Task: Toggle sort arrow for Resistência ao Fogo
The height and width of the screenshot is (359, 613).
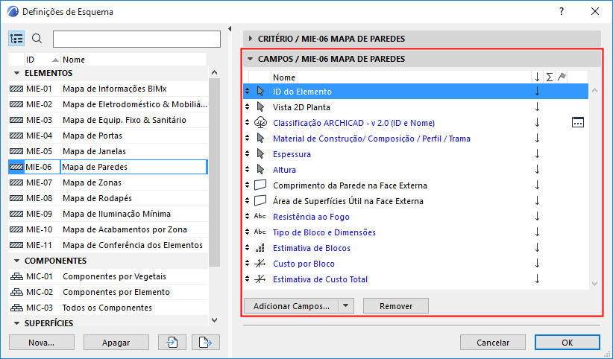Action: (537, 217)
